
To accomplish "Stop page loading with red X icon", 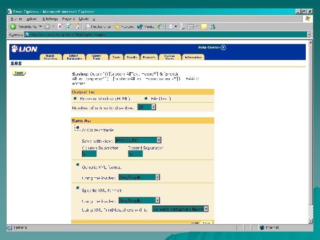I will click(x=60, y=27).
